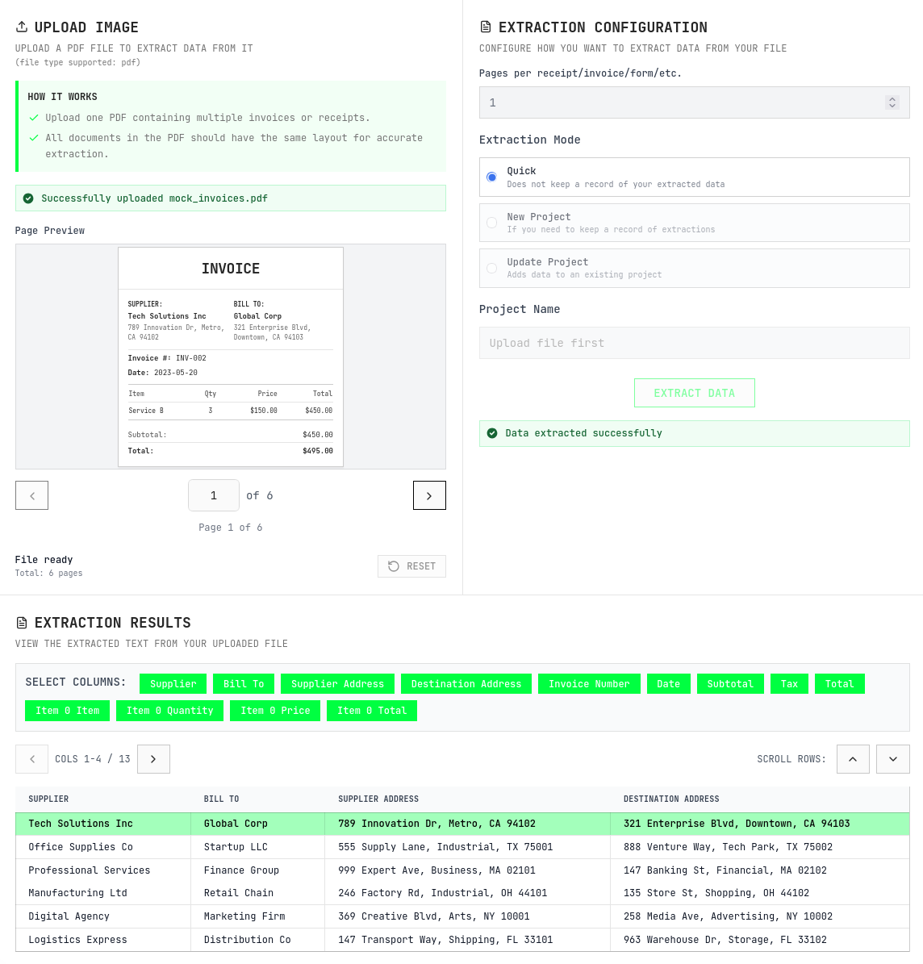Click the scroll rows down arrow icon
The width and height of the screenshot is (923, 964).
click(x=892, y=758)
